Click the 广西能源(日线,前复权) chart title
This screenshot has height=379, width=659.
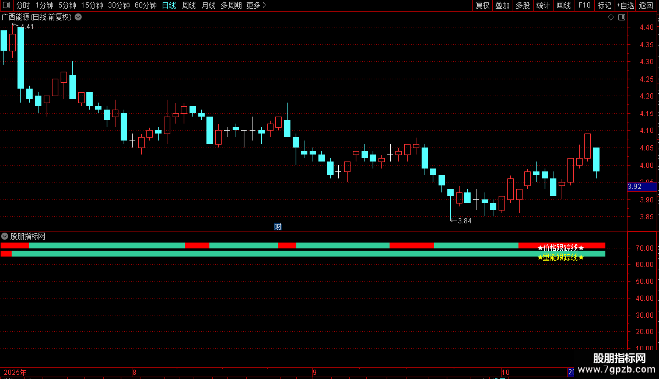tap(37, 17)
